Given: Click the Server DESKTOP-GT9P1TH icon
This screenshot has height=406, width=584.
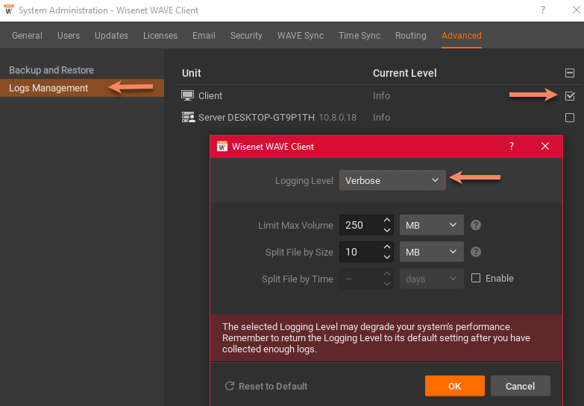Looking at the screenshot, I should [188, 117].
